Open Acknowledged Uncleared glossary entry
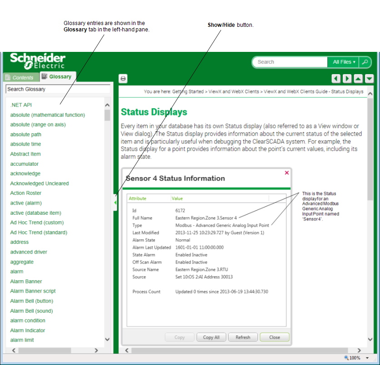The image size is (380, 365). tap(39, 183)
